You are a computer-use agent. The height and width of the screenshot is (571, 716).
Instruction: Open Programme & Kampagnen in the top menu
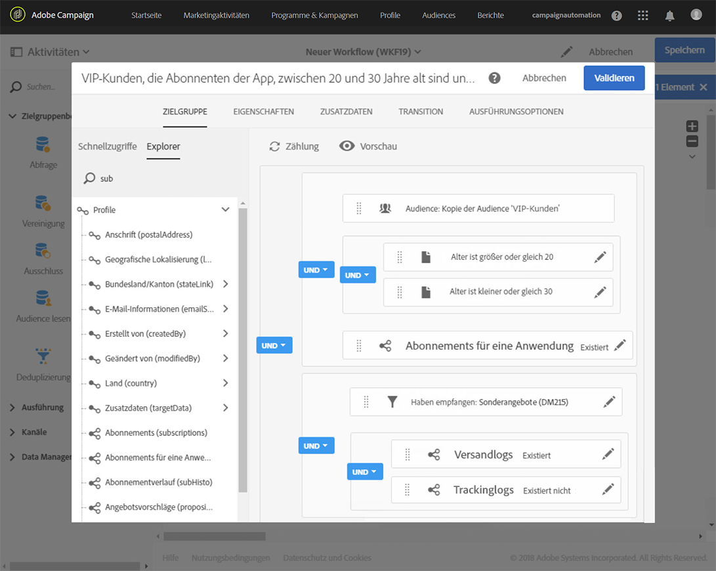tap(314, 15)
